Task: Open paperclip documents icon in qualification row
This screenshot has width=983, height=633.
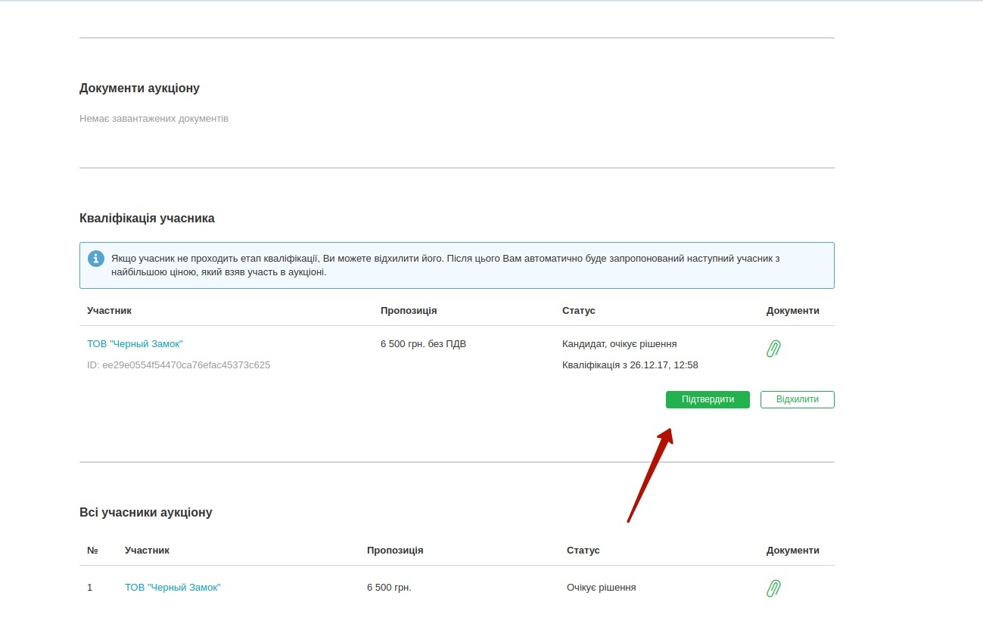Action: tap(773, 349)
